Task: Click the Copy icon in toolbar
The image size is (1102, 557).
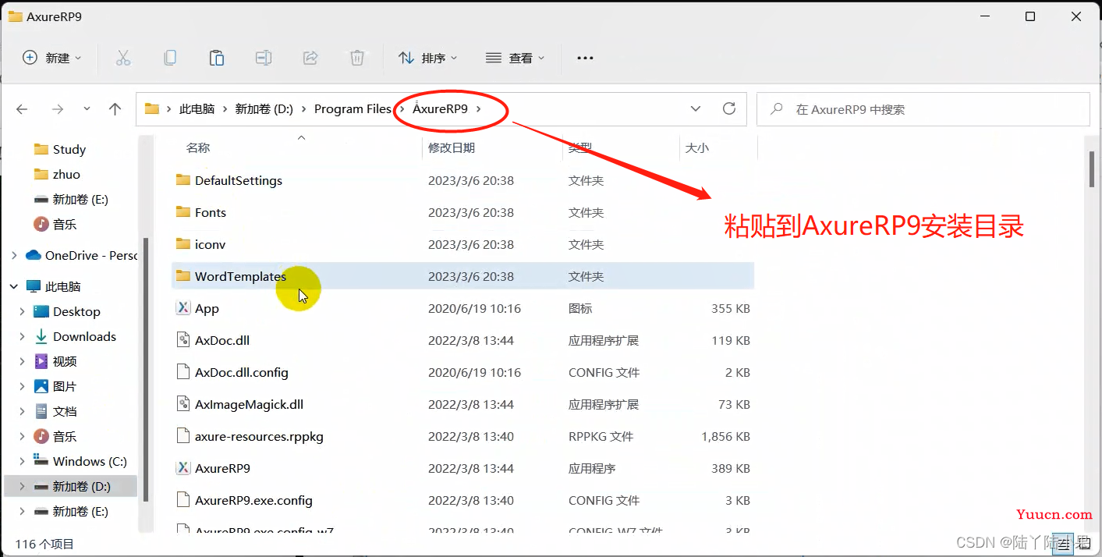Action: (170, 58)
